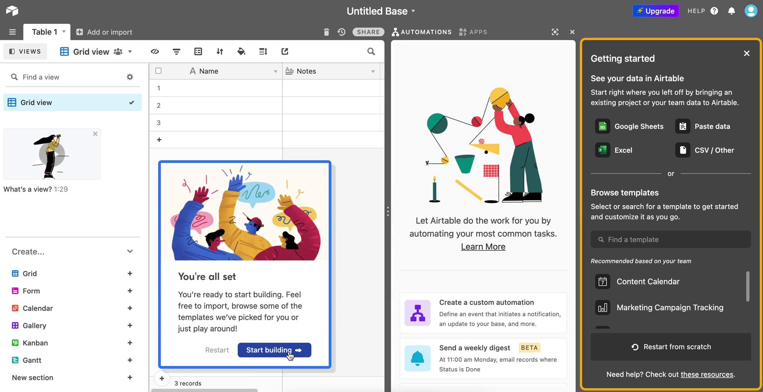This screenshot has height=392, width=763.
Task: Open view list settings gear
Action: (x=130, y=77)
